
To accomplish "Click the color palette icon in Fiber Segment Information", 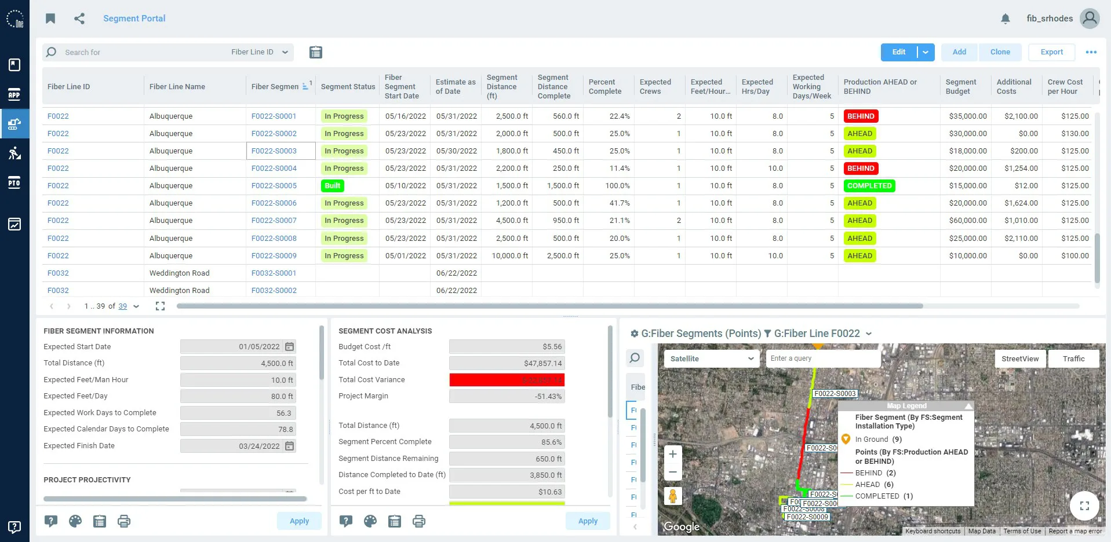I will [x=75, y=521].
